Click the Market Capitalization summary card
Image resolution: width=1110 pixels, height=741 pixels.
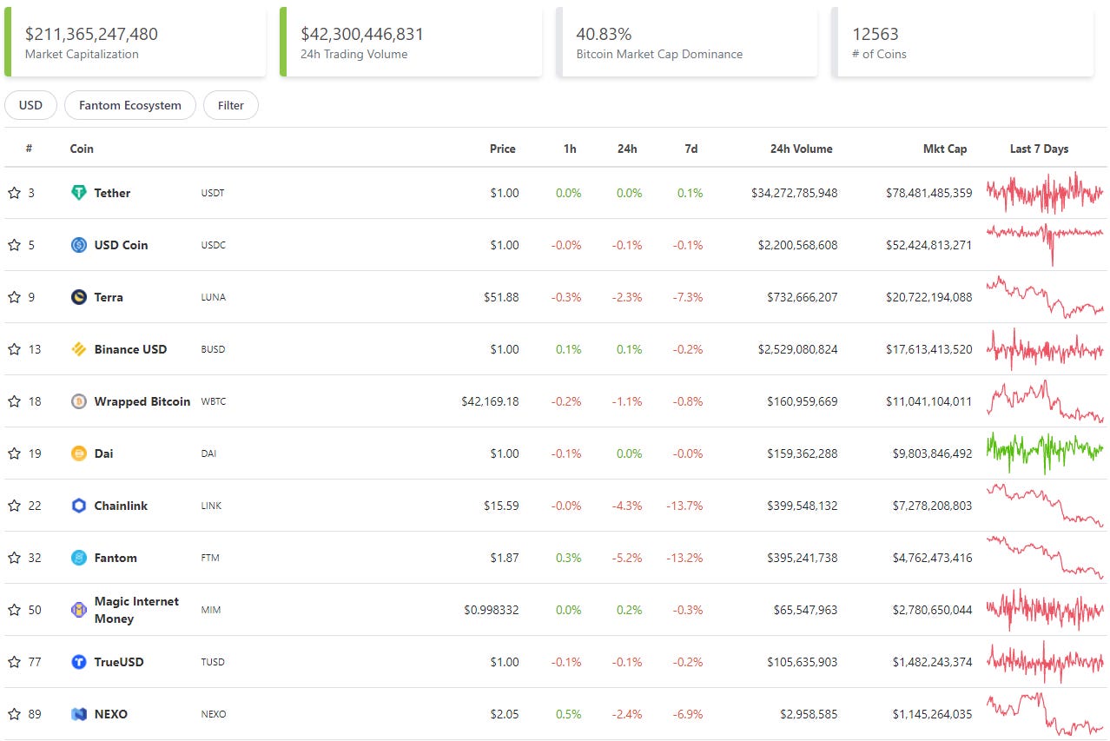pyautogui.click(x=135, y=43)
